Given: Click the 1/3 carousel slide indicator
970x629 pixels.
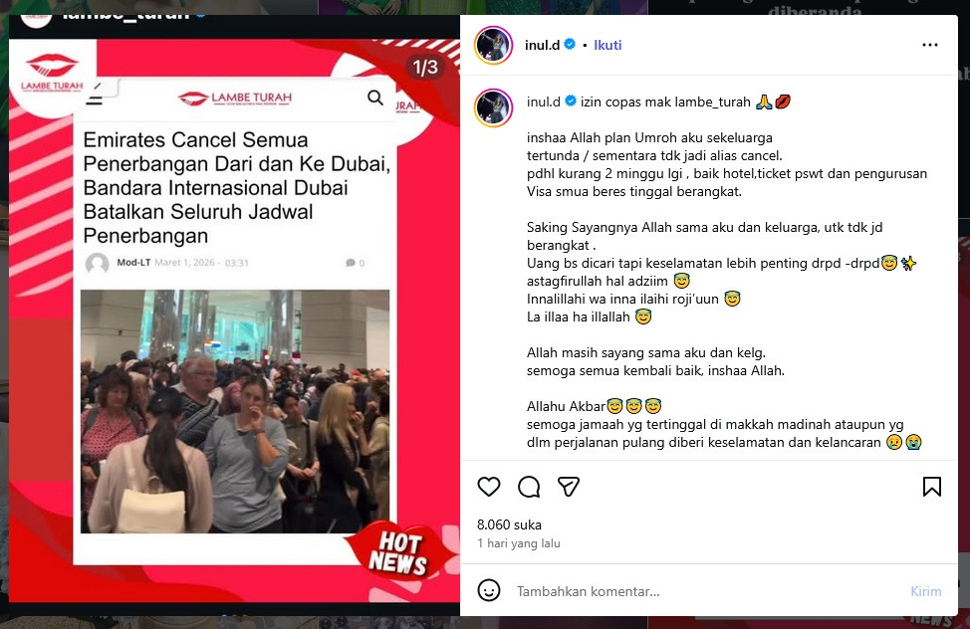Looking at the screenshot, I should point(425,68).
